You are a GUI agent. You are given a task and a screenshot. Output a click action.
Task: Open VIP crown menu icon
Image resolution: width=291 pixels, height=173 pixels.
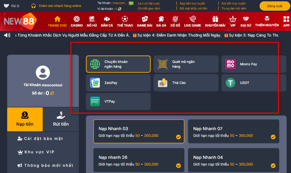pos(233,19)
